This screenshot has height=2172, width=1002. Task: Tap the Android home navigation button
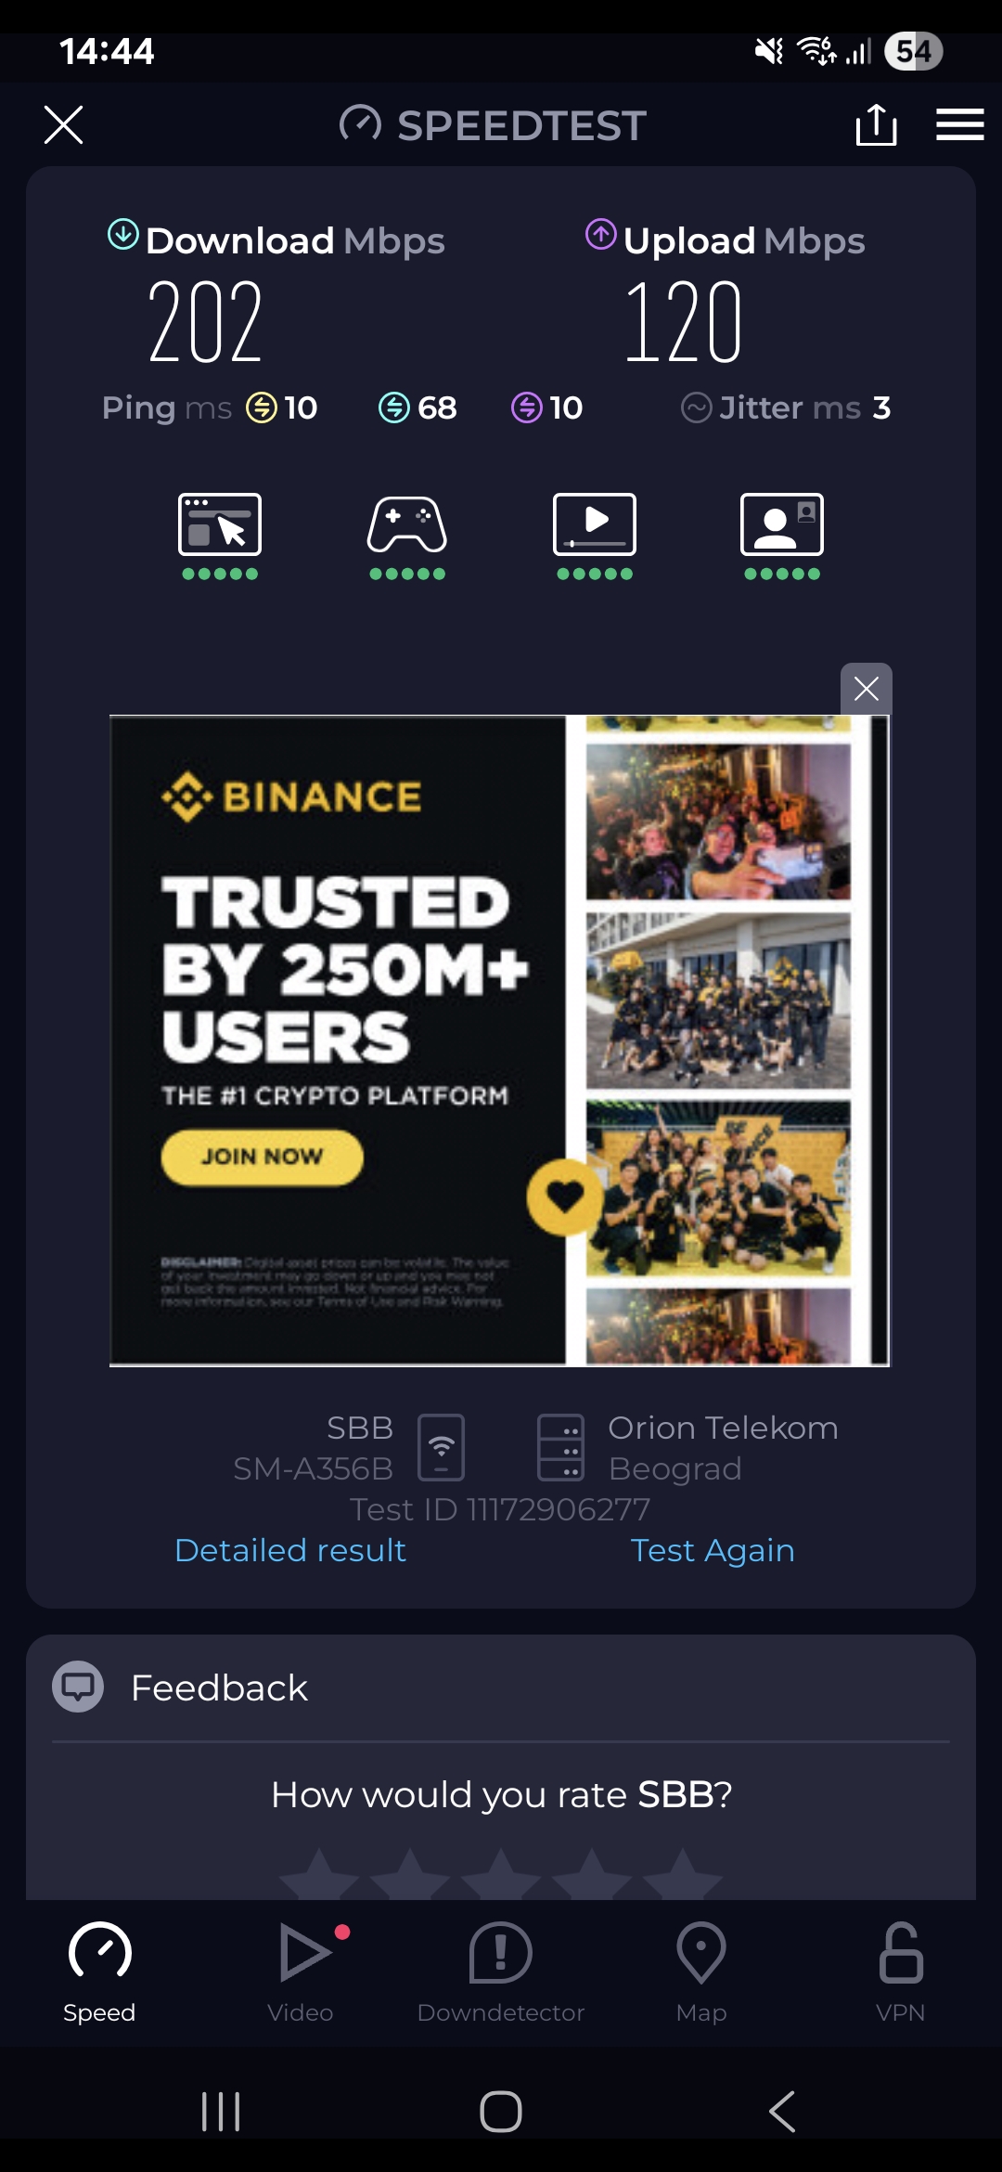[501, 2112]
